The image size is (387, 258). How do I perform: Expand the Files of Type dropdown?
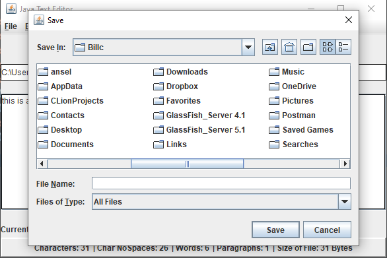click(345, 201)
